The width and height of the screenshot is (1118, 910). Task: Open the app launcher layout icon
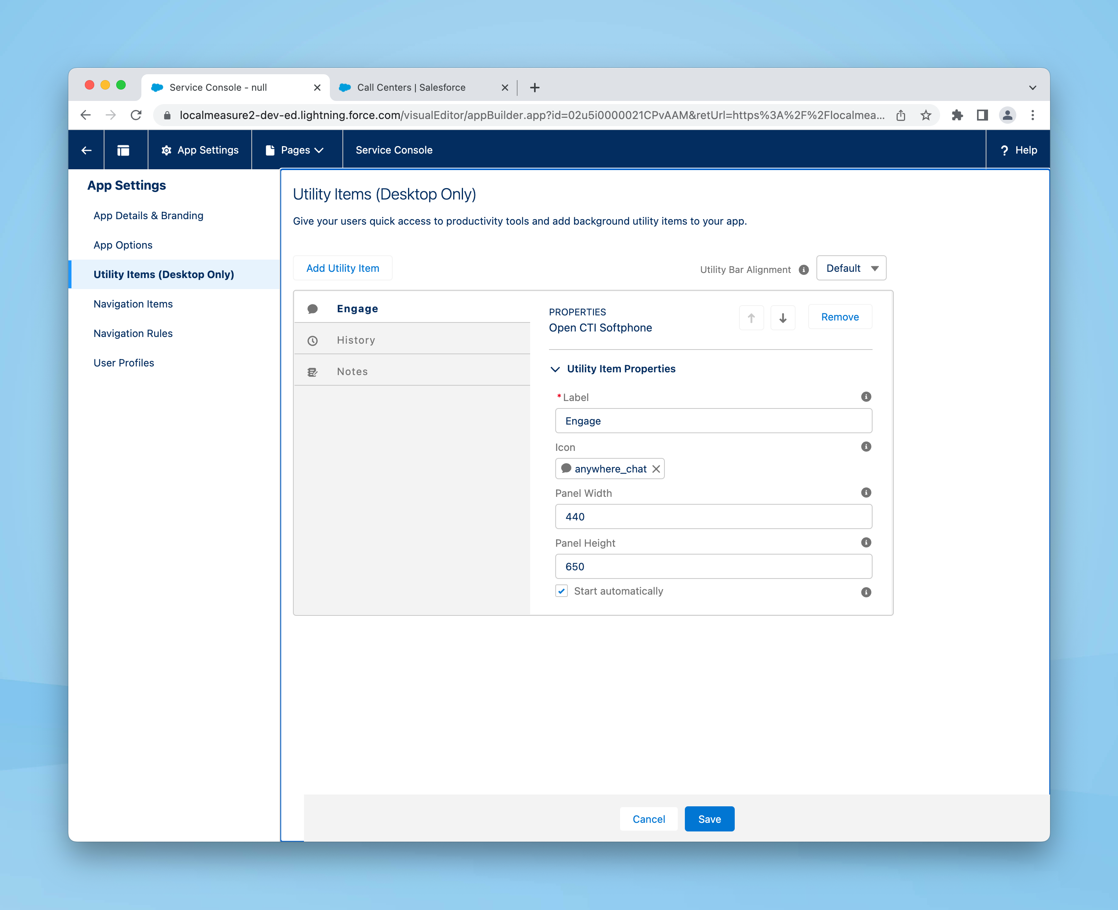123,150
